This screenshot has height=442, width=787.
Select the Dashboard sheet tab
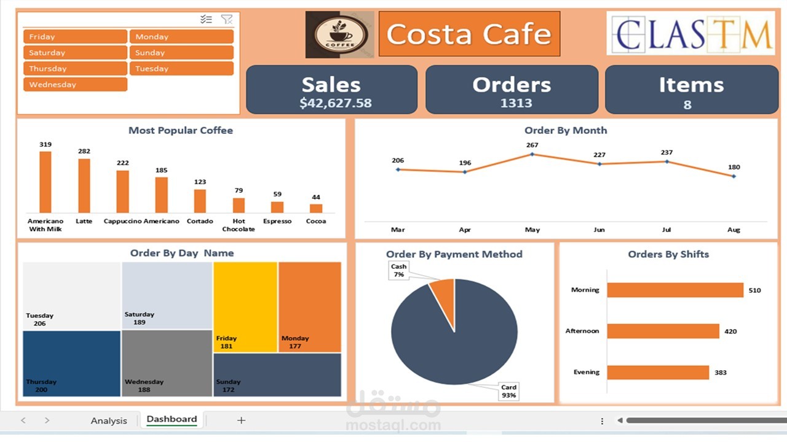coord(172,420)
